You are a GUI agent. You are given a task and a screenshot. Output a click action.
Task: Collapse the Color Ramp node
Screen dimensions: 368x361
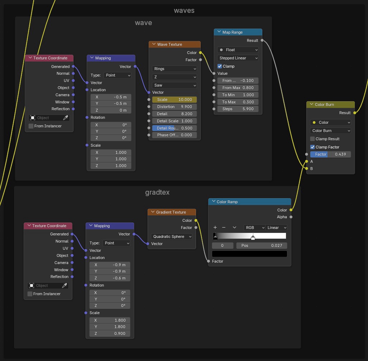(214, 202)
